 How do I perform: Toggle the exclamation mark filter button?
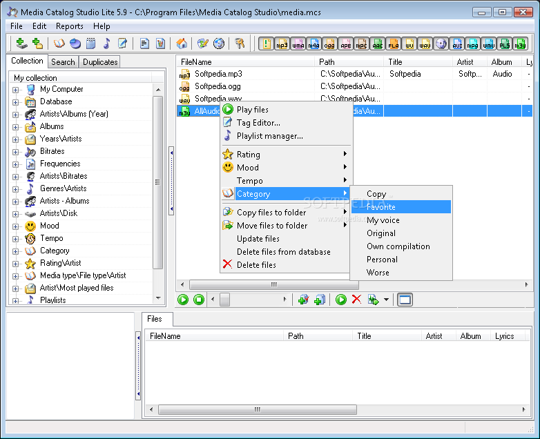tap(267, 43)
